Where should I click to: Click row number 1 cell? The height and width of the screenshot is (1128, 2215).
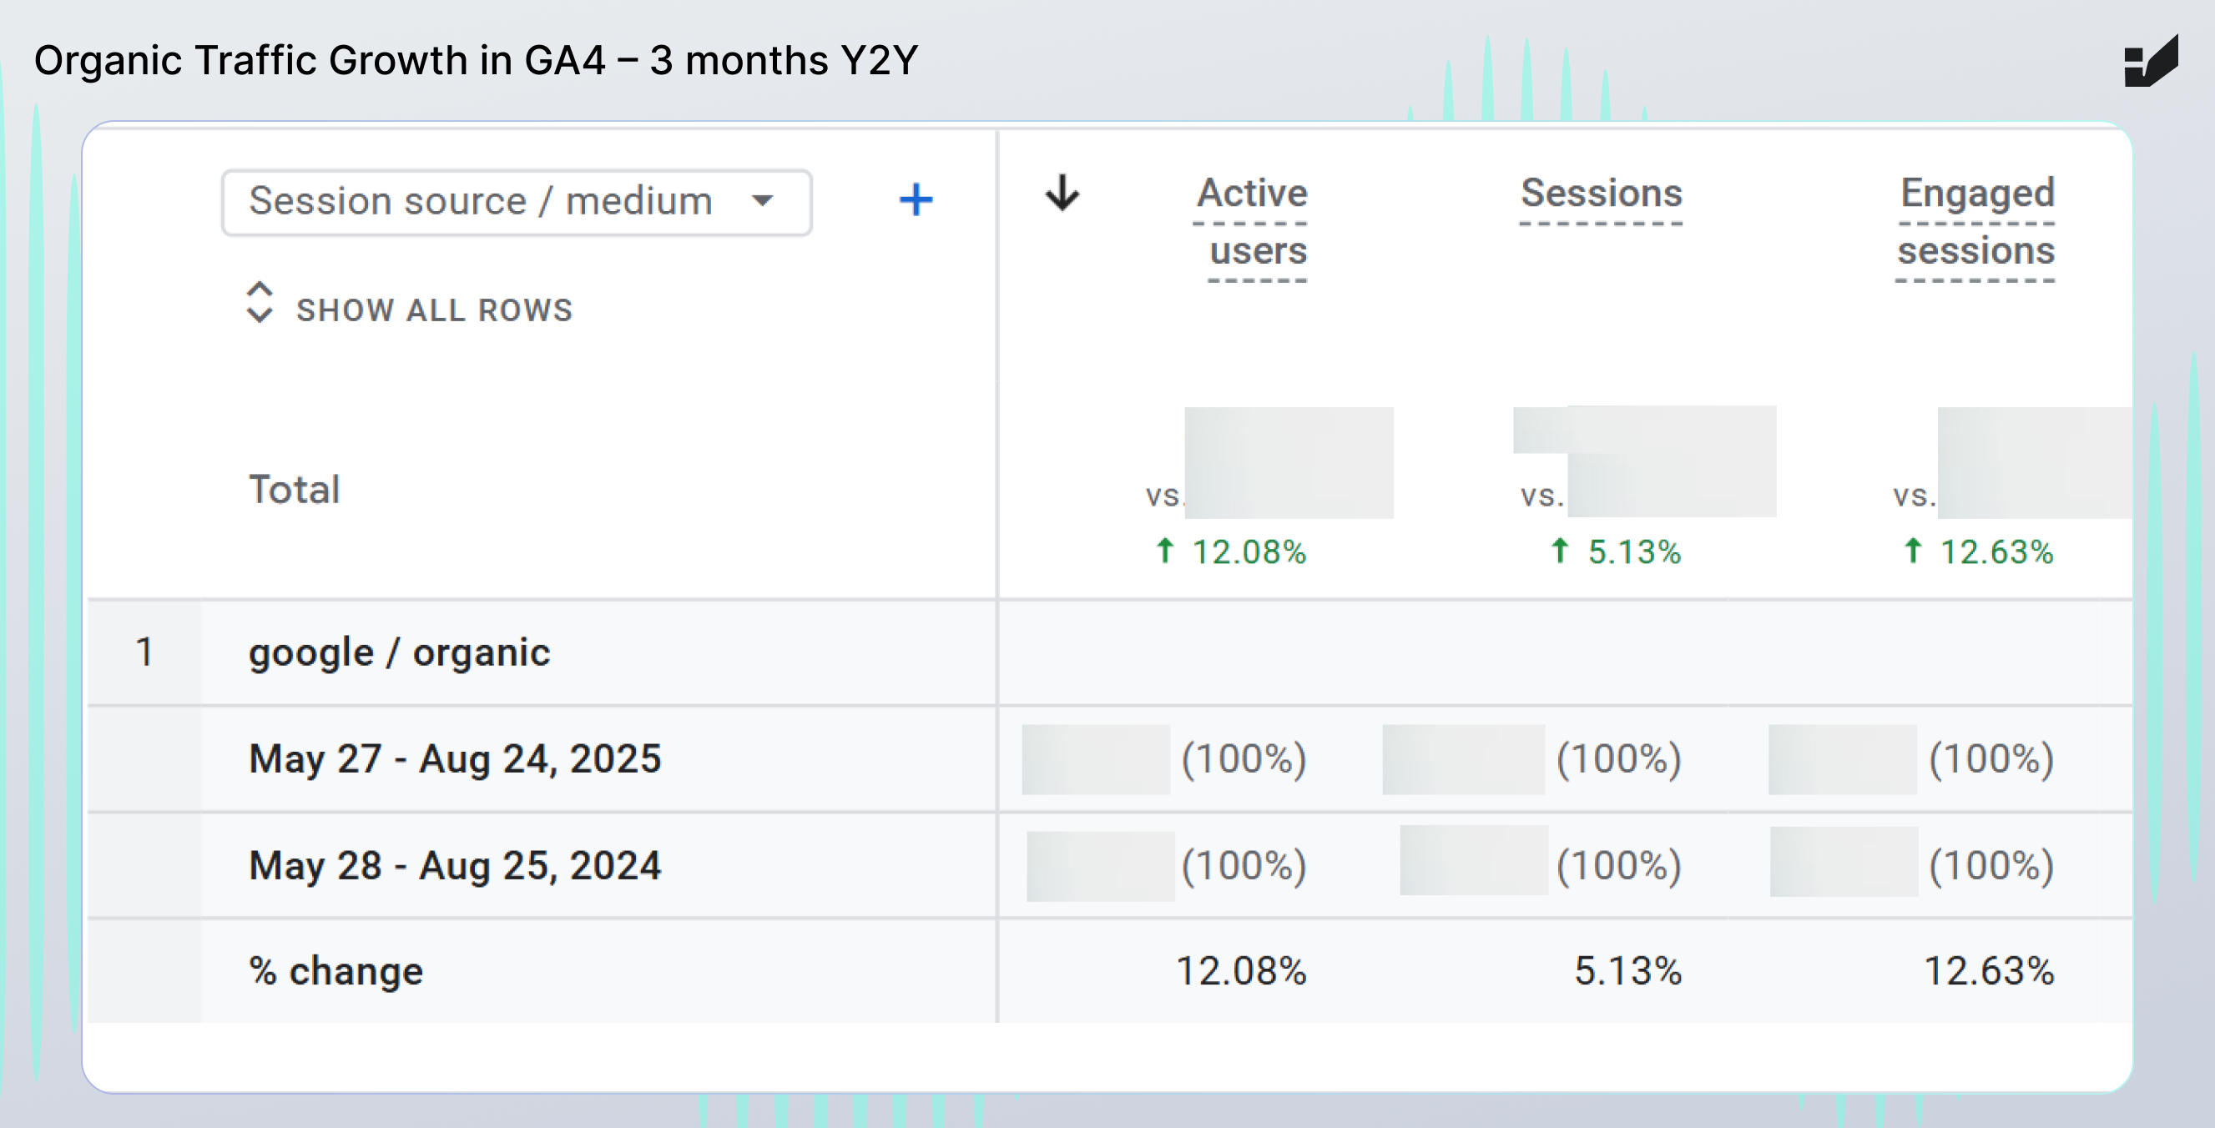click(144, 652)
